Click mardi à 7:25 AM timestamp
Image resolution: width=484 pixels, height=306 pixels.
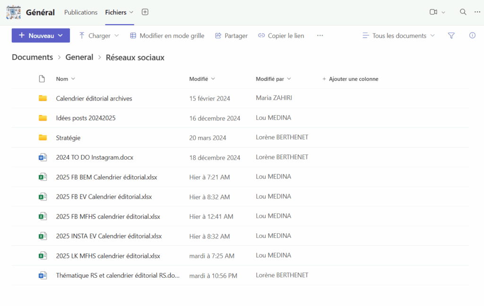tap(212, 256)
